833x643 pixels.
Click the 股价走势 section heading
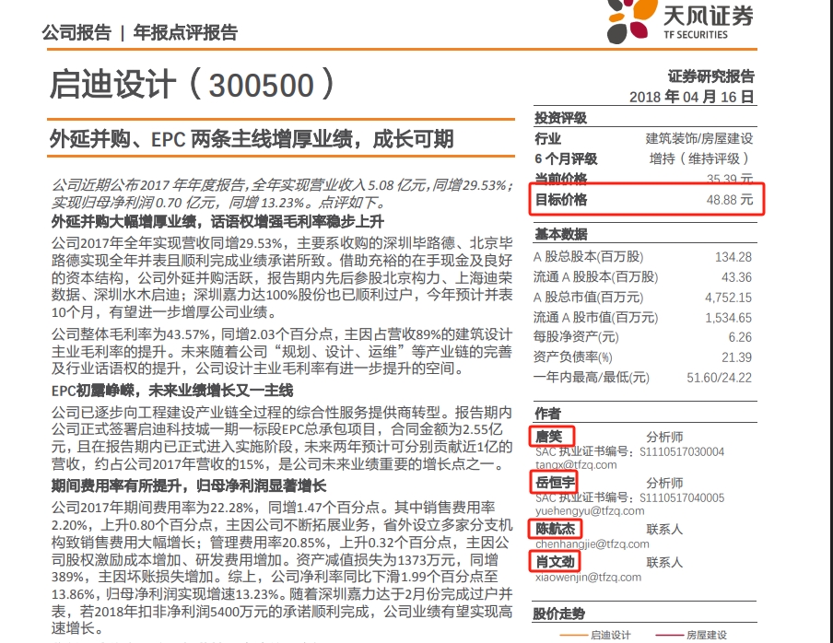pos(559,614)
